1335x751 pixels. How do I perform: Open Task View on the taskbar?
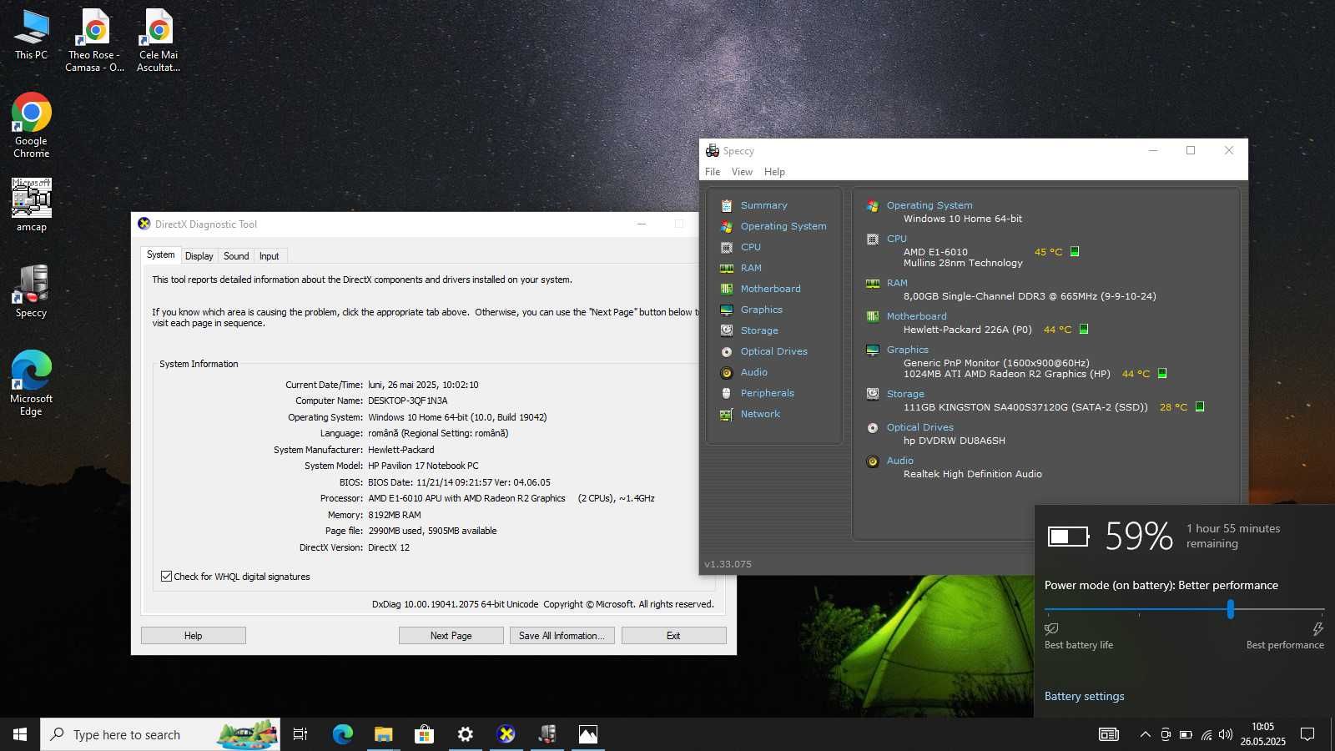click(300, 734)
